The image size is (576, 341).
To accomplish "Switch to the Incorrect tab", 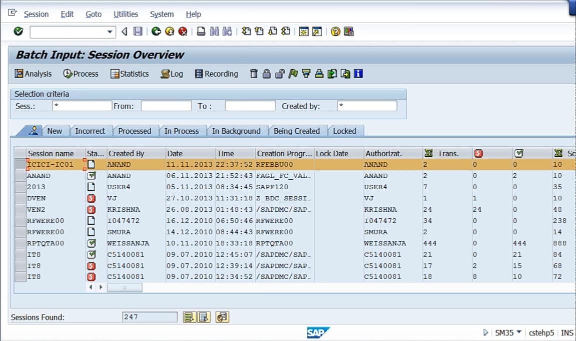I will click(90, 131).
